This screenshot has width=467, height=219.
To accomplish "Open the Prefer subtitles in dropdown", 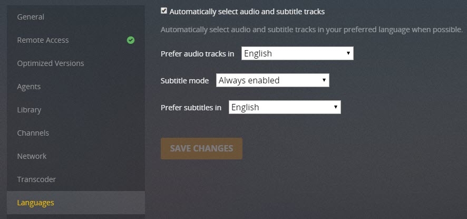I will pos(285,107).
